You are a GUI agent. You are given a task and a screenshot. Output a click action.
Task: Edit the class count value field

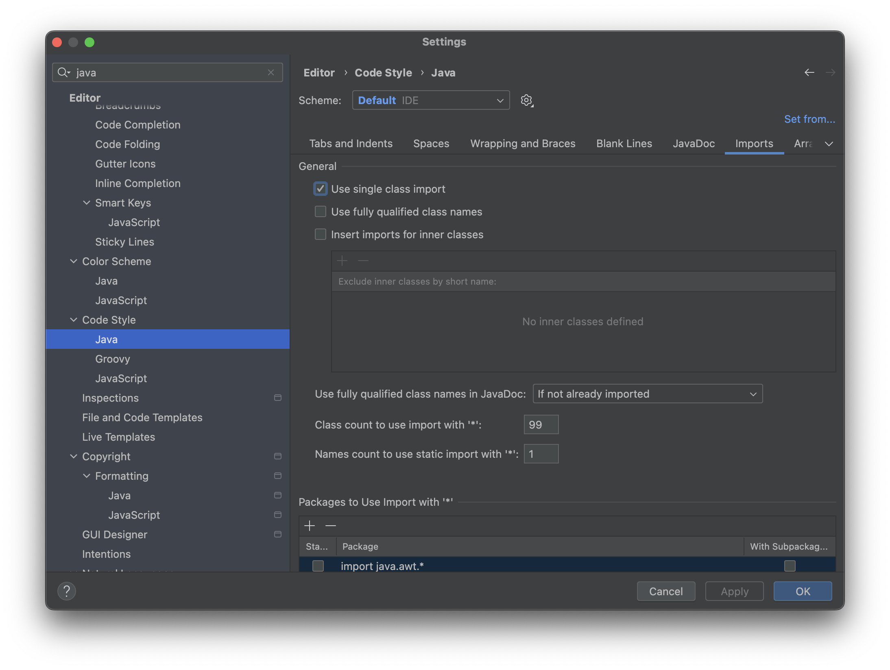tap(541, 424)
